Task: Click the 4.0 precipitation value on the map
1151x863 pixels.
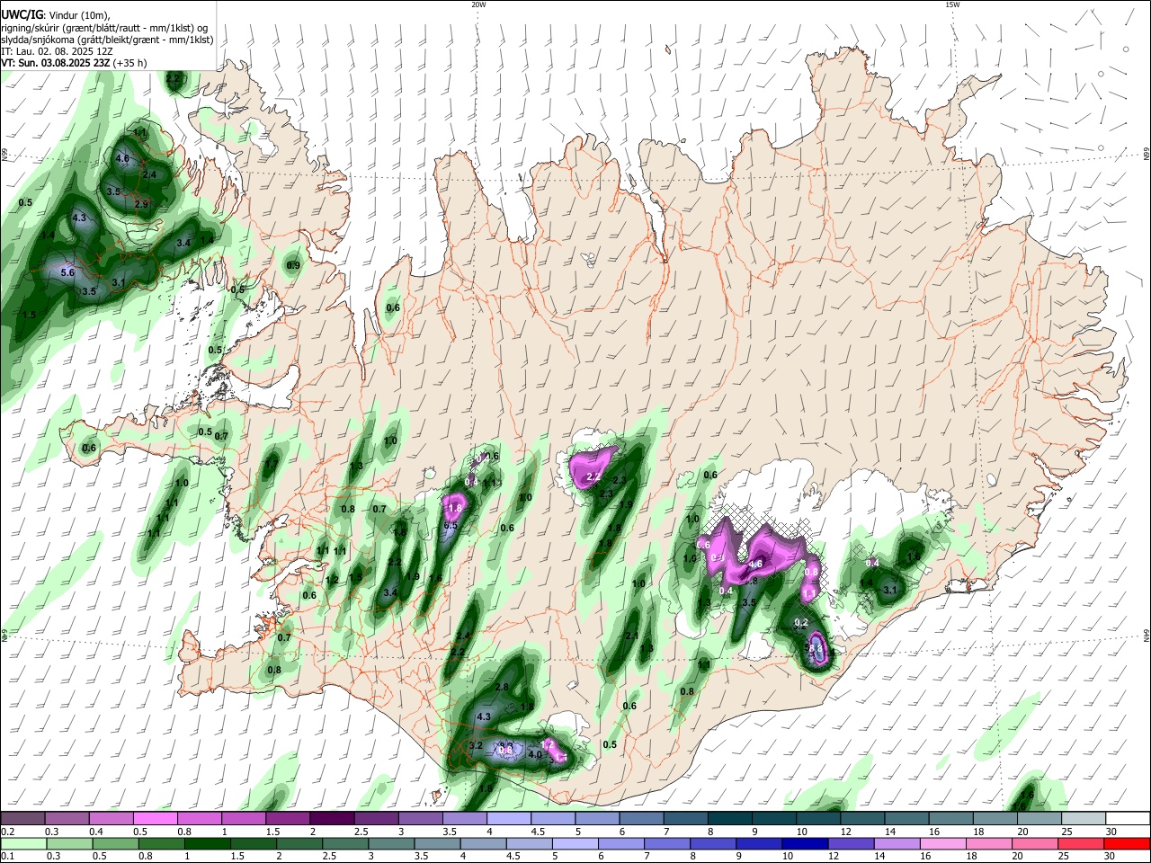Action: pyautogui.click(x=535, y=754)
